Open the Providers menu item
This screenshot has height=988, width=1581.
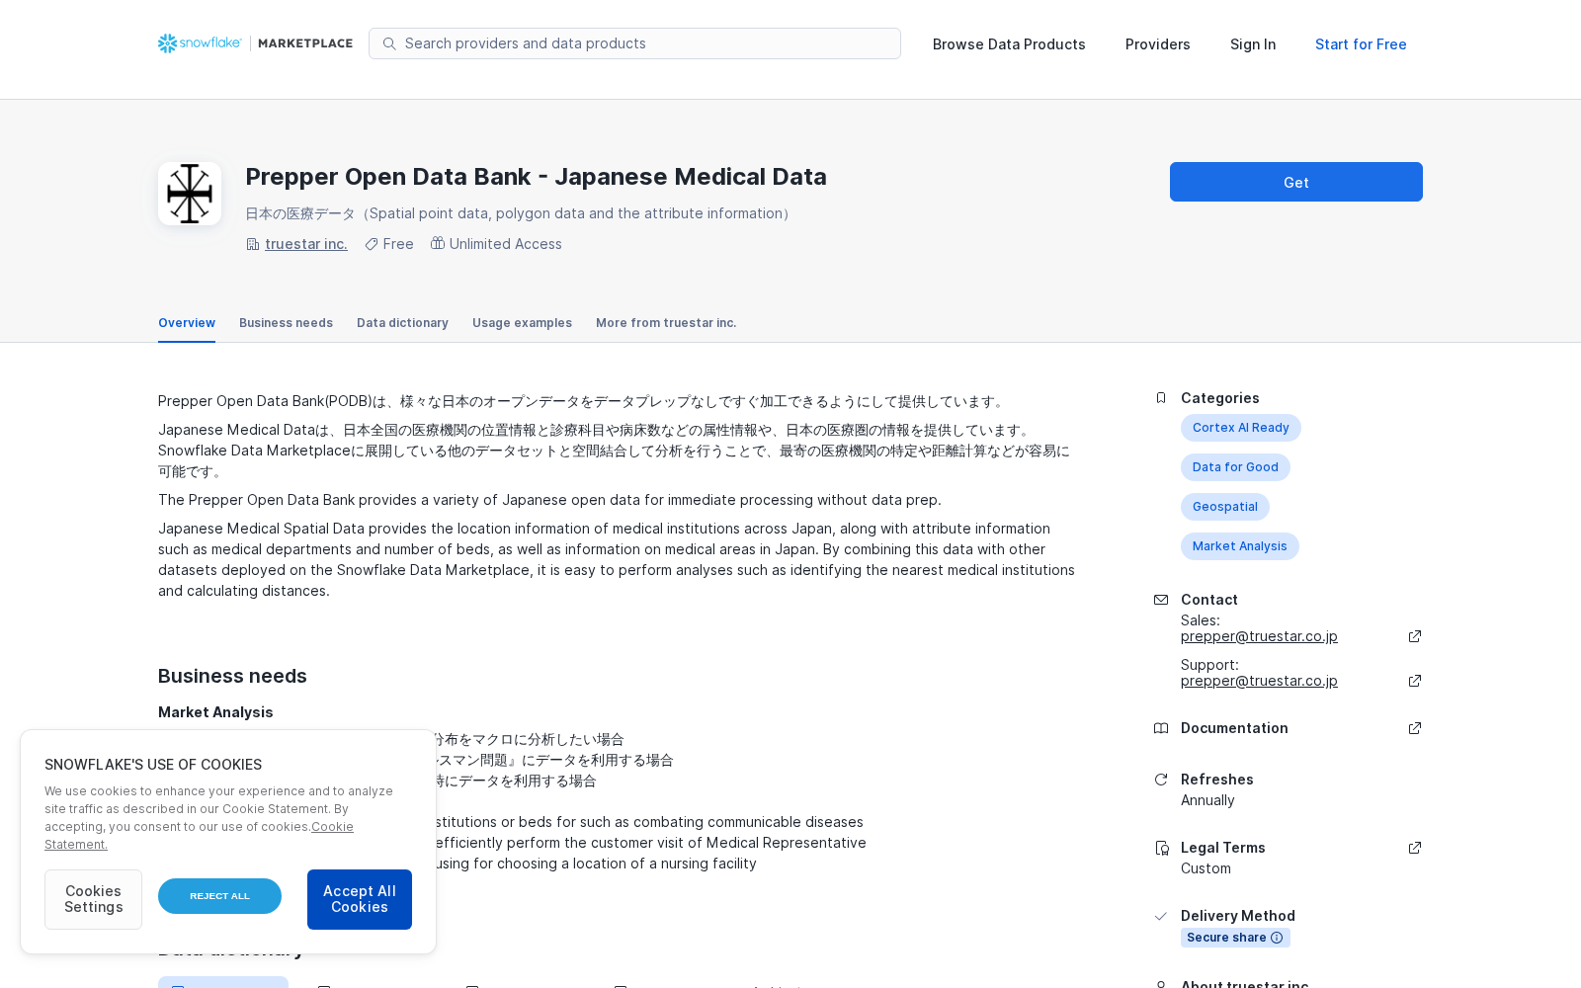1157,44
